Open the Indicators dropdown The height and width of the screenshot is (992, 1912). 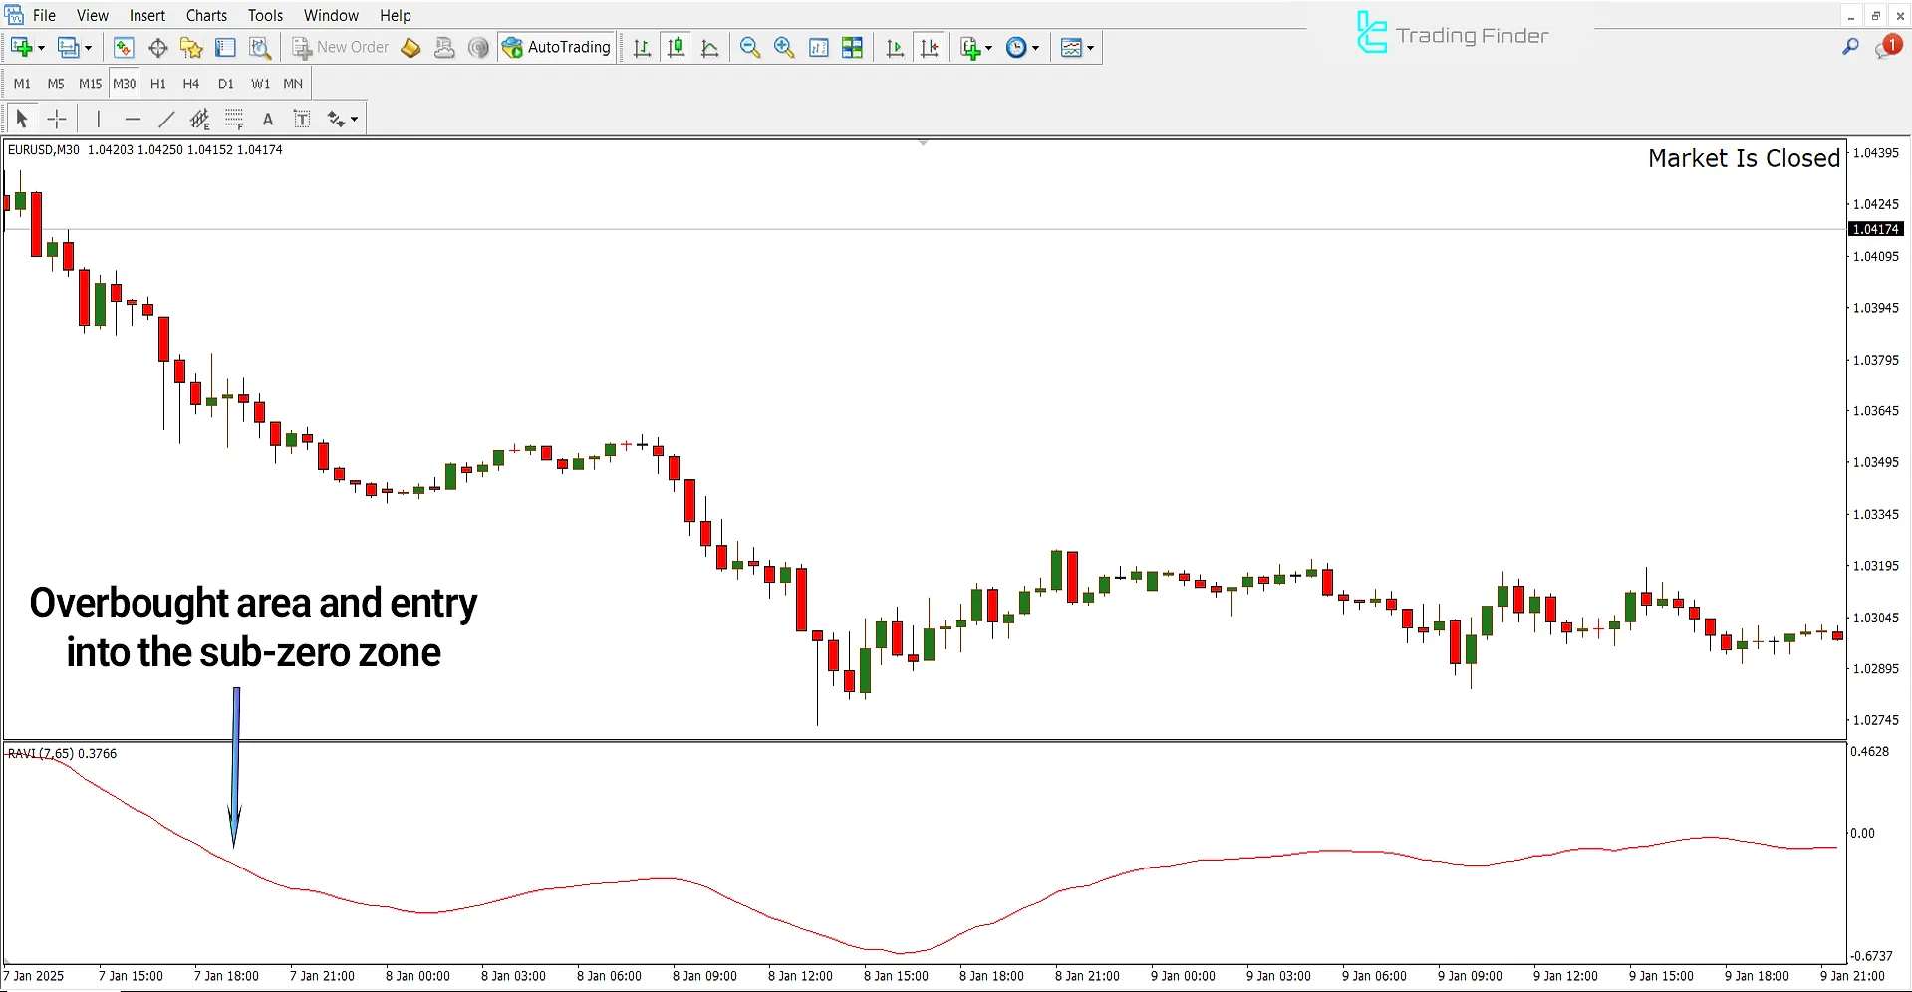pyautogui.click(x=975, y=47)
